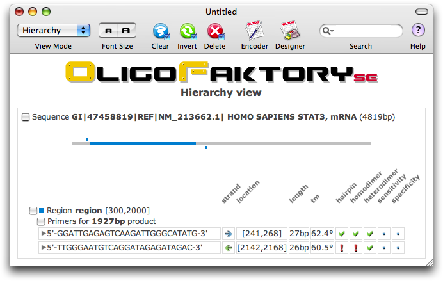Screen dimensions: 443x281
Task: Click the red Delete icon
Action: 215,31
